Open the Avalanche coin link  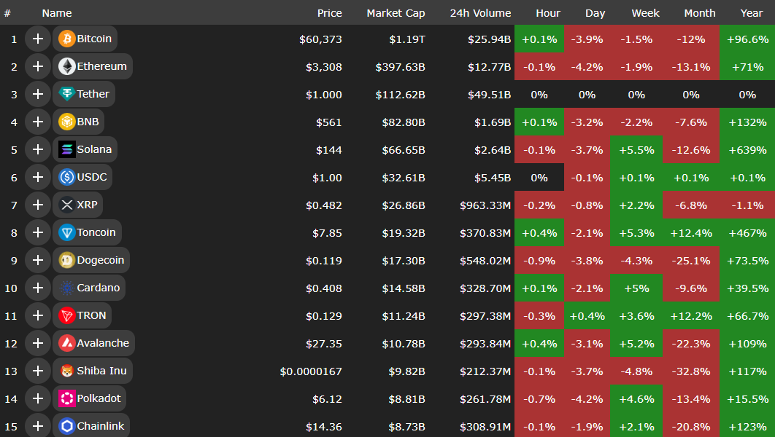pos(102,343)
